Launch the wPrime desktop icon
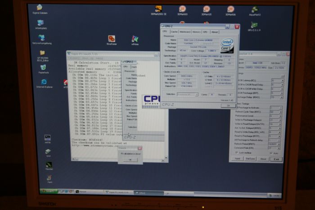The height and width of the screenshot is (210, 315). click(x=135, y=39)
